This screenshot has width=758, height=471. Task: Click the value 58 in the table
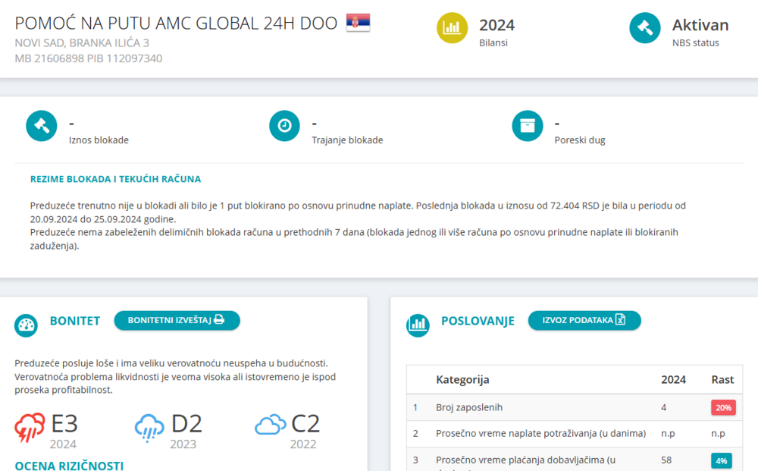(666, 460)
